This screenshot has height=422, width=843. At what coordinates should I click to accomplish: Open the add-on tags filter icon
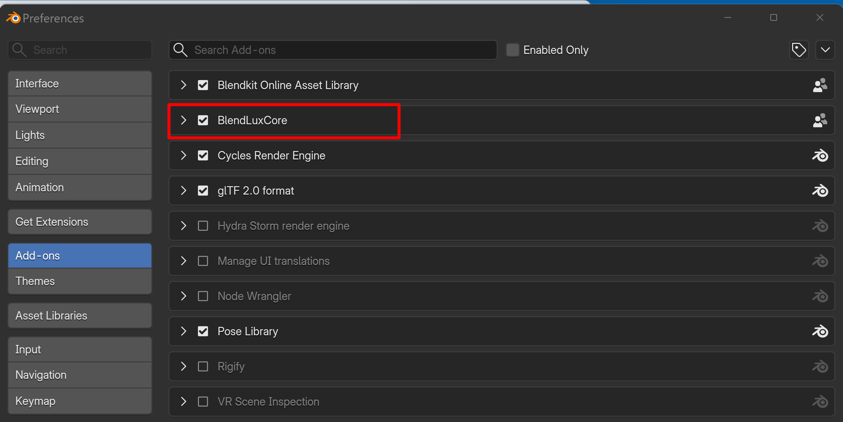[x=799, y=50]
